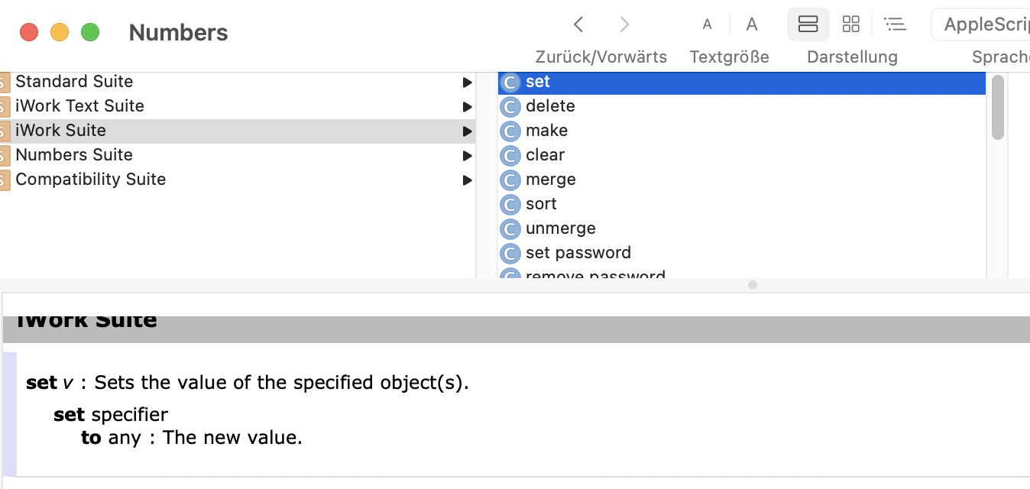The width and height of the screenshot is (1030, 489).
Task: Select the sort command icon
Action: click(510, 204)
